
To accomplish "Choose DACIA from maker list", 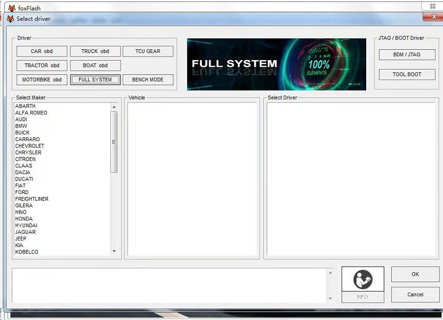I will point(23,172).
